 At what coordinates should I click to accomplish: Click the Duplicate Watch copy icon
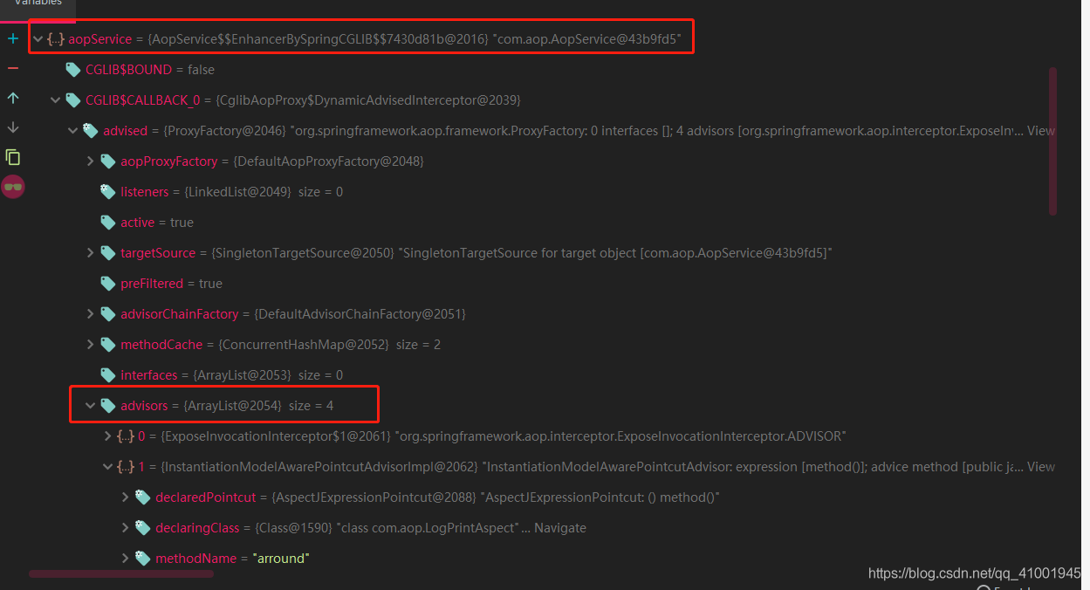pyautogui.click(x=13, y=157)
